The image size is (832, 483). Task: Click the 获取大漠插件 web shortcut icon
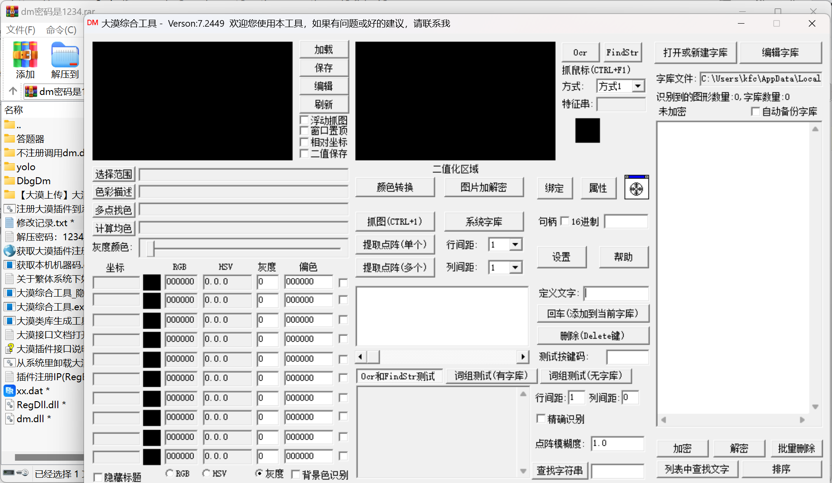pos(10,251)
